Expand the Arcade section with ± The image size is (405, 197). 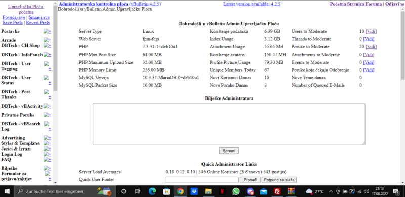pyautogui.click(x=49, y=40)
